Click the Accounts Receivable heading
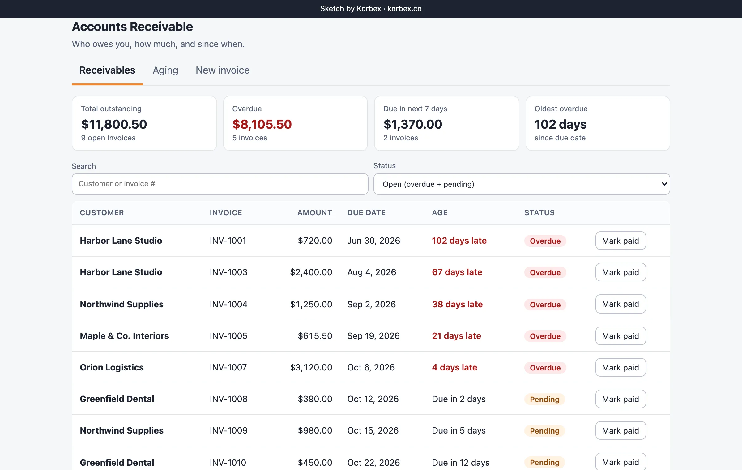This screenshot has height=470, width=742. pyautogui.click(x=132, y=27)
